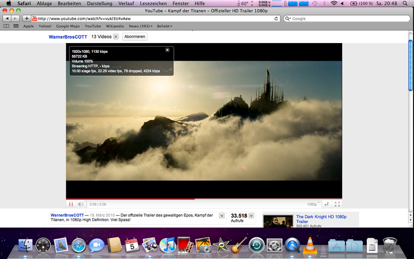Click the menu bar volume speaker icon
The width and height of the screenshot is (414, 259).
(x=343, y=4)
